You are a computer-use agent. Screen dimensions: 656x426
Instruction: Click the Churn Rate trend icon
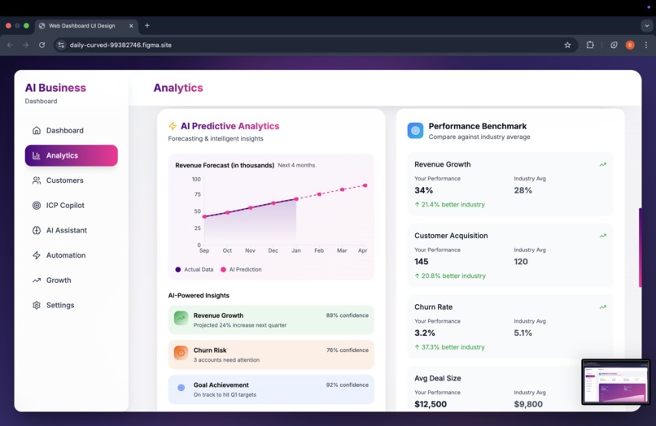tap(603, 306)
